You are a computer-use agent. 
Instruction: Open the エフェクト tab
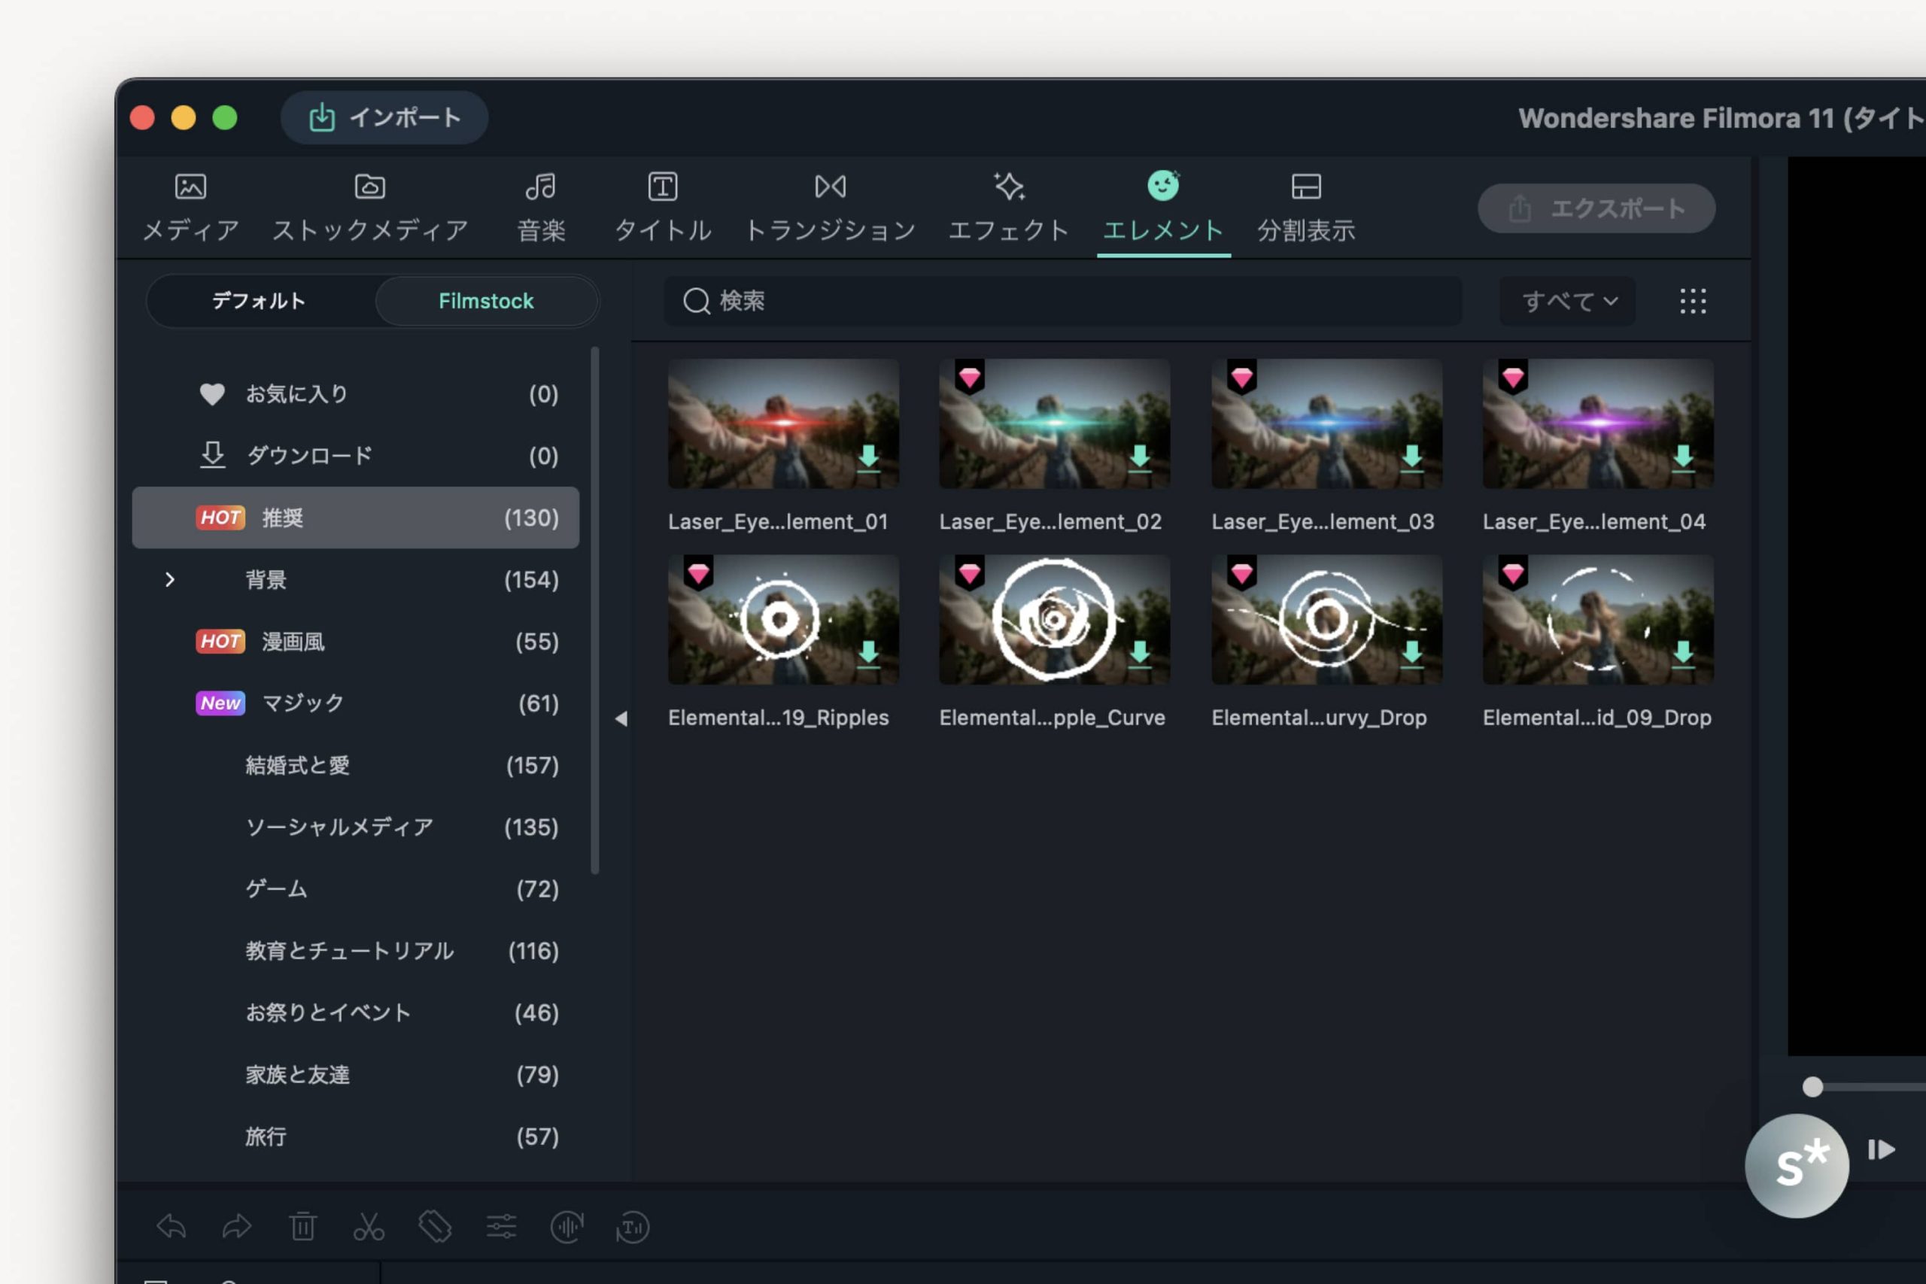(1008, 208)
